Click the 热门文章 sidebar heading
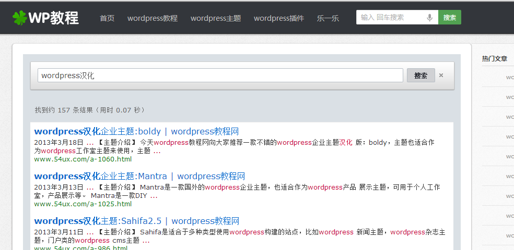 point(494,59)
